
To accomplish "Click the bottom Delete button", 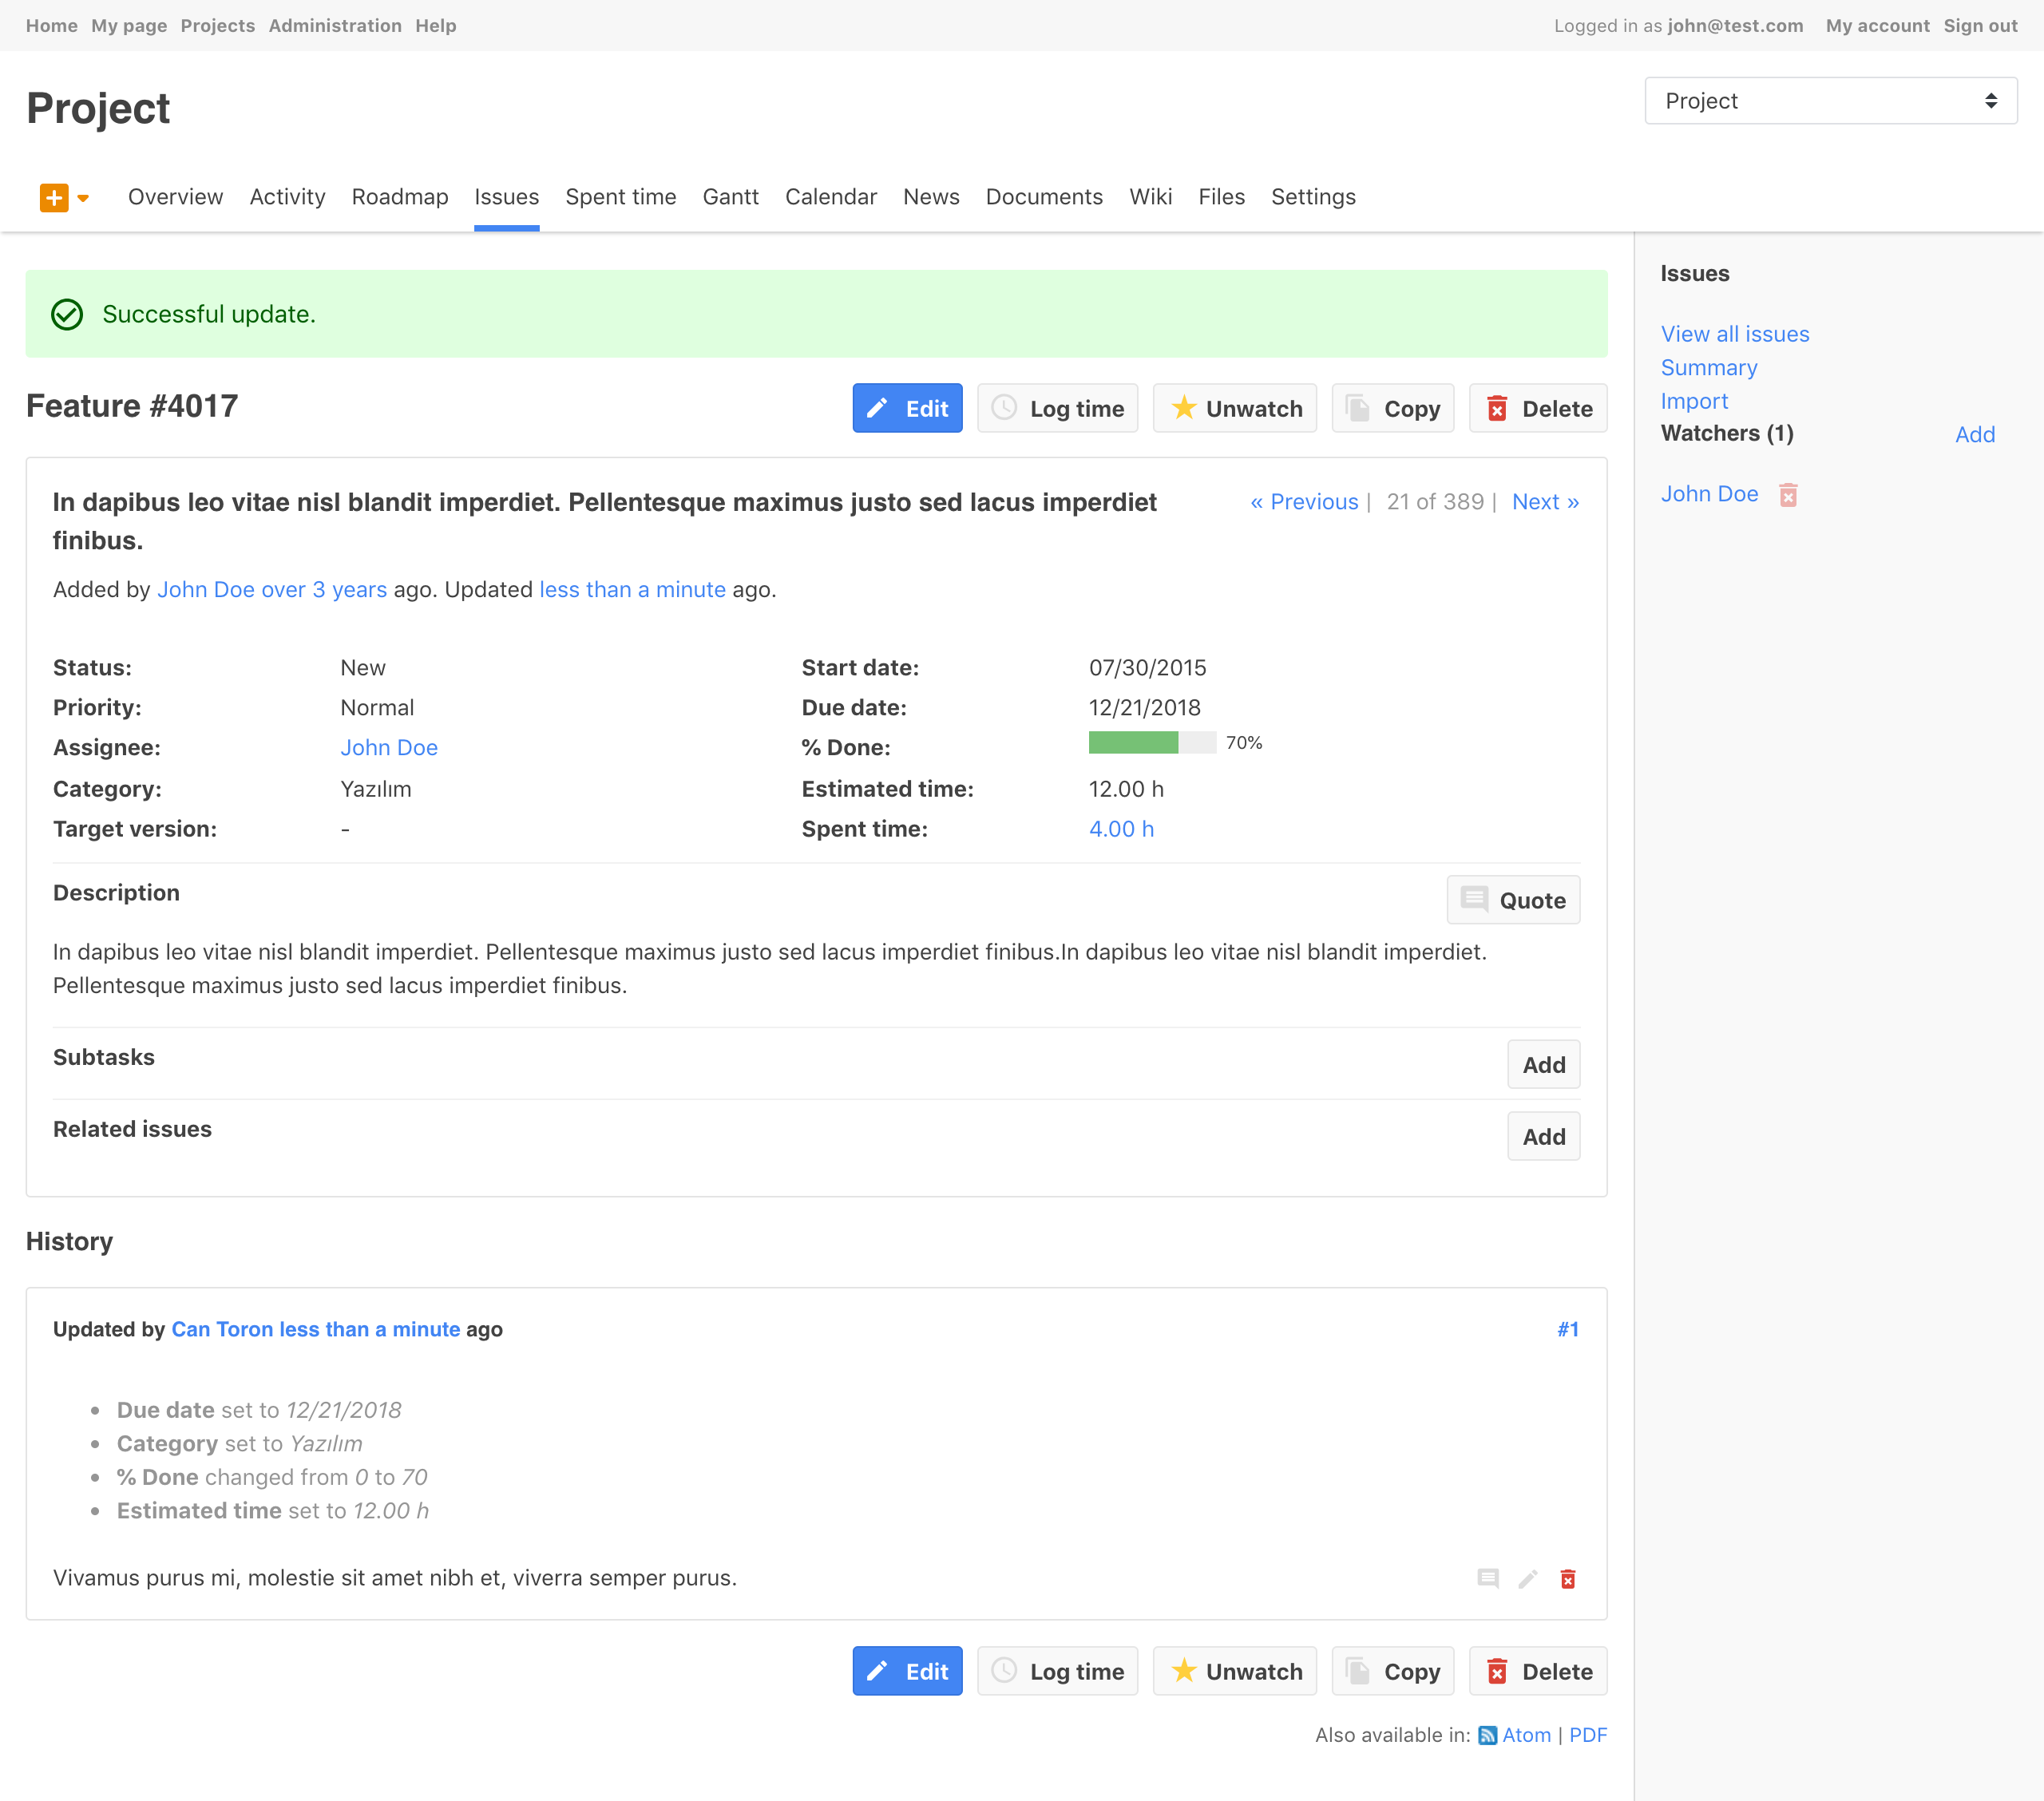I will pyautogui.click(x=1538, y=1671).
